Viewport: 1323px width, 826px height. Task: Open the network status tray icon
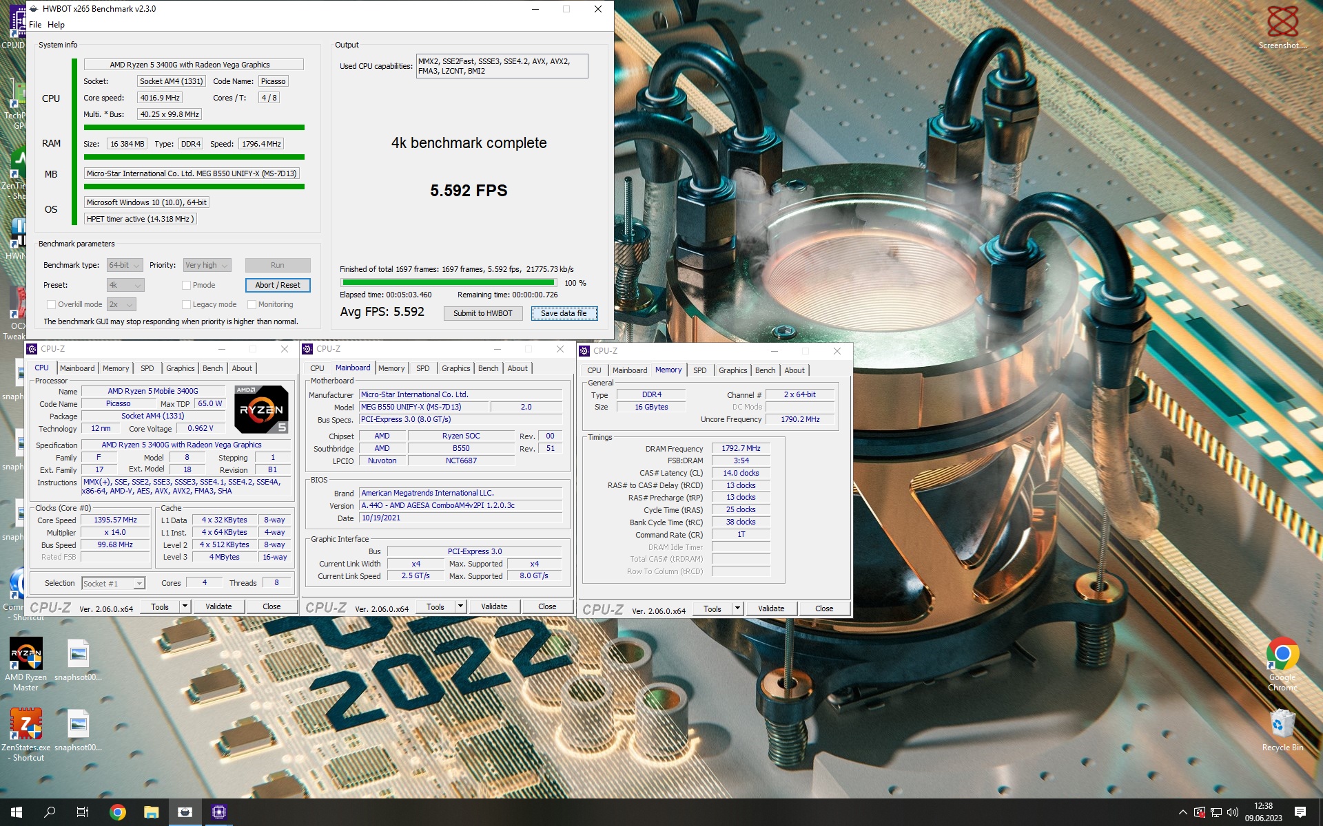[x=1216, y=812]
